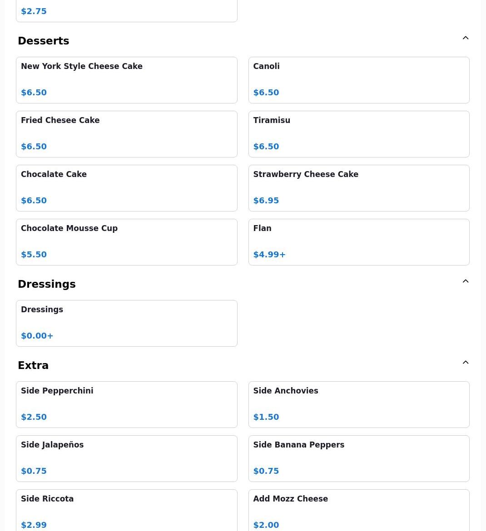Select Strawberry Cheese Cake item
This screenshot has height=531, width=486.
pos(359,188)
